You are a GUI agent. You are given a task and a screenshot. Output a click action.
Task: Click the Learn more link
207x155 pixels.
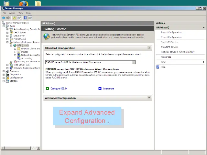109,88
